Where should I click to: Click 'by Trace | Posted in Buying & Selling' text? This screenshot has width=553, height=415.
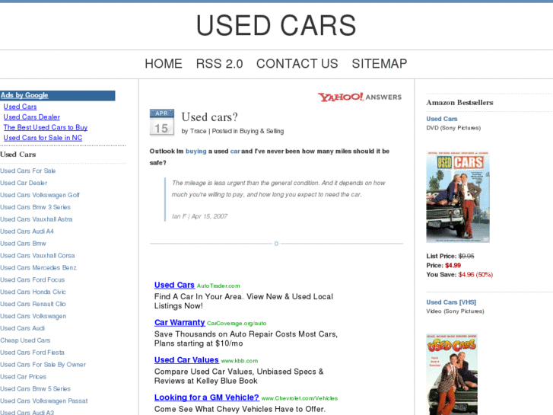point(233,131)
